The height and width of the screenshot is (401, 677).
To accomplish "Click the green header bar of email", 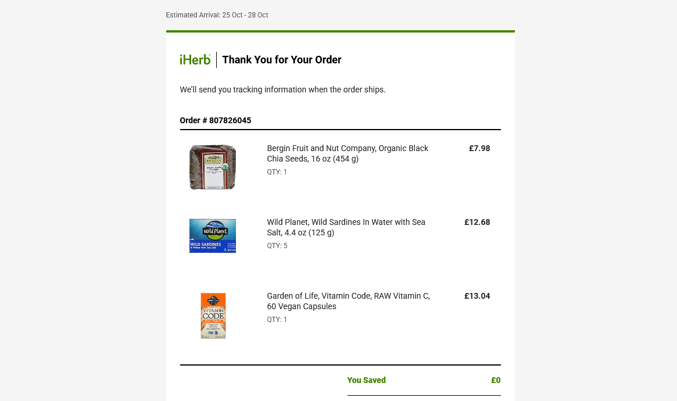I will point(340,31).
